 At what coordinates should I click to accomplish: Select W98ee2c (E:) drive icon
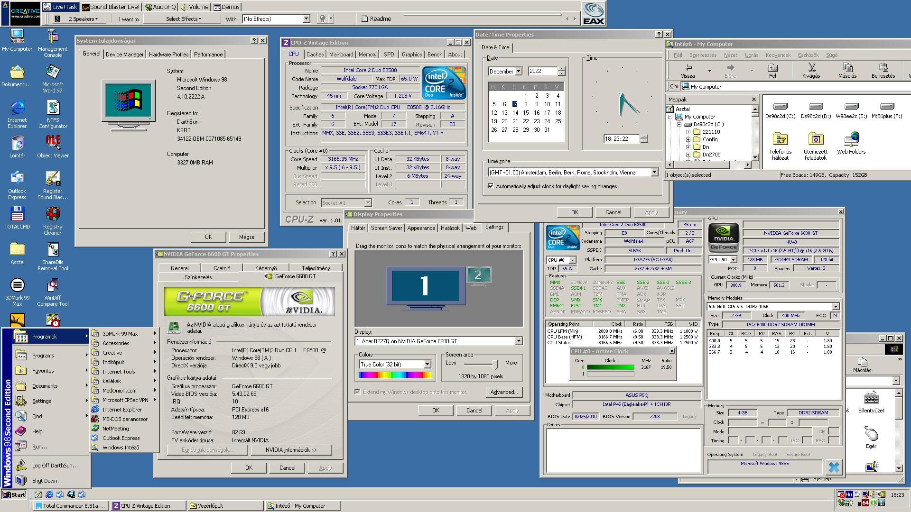(851, 110)
